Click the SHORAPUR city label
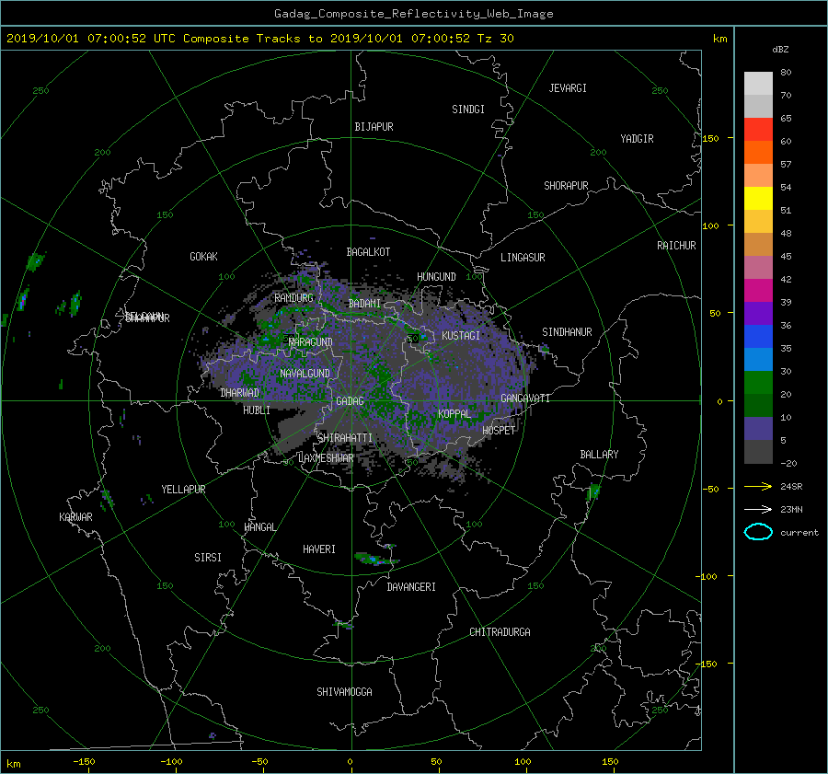828x774 pixels. [x=566, y=186]
